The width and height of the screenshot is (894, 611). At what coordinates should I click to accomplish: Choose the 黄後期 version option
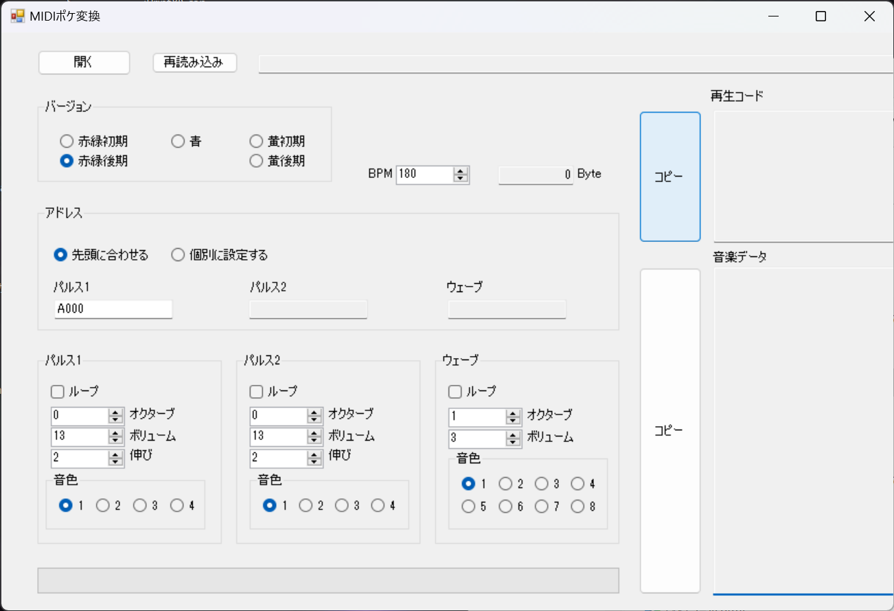[256, 161]
